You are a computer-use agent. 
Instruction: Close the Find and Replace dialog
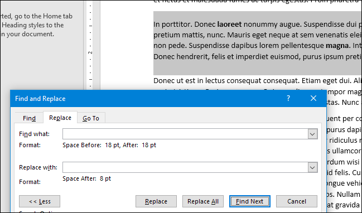[x=313, y=98]
